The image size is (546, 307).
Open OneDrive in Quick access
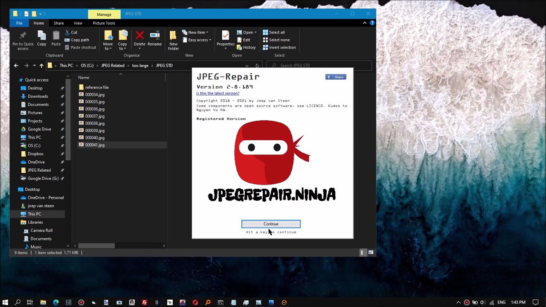[x=36, y=162]
